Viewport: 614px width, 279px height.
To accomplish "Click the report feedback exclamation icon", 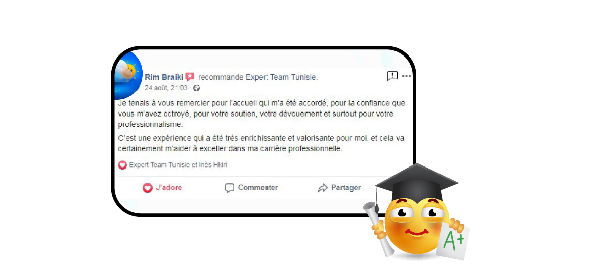I will [x=392, y=76].
